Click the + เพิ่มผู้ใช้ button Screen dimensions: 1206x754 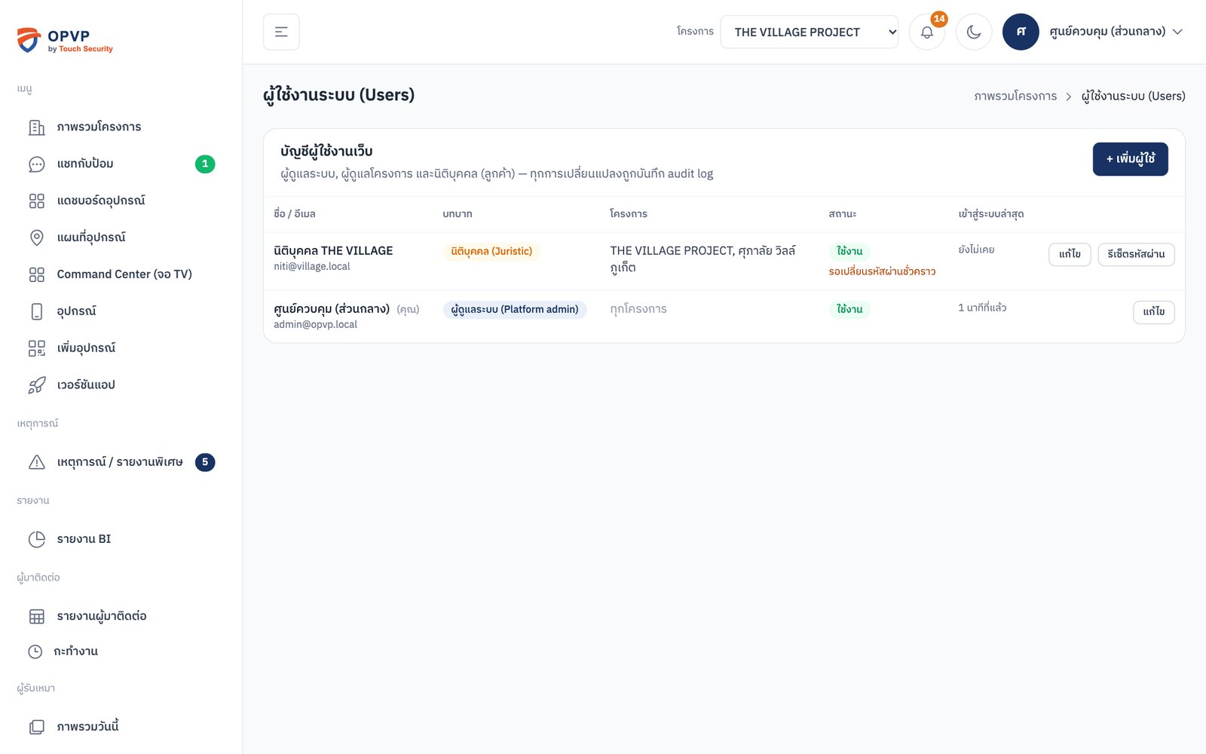coord(1130,159)
